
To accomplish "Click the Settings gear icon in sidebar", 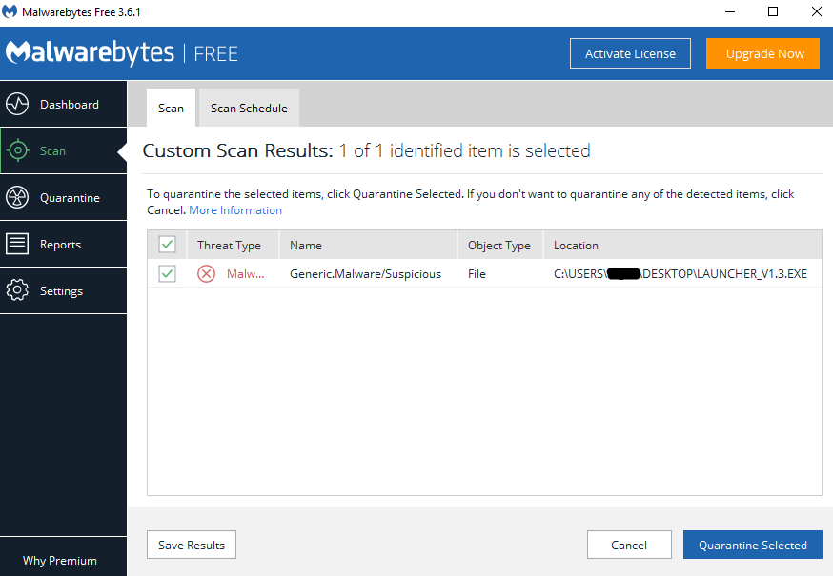I will (17, 290).
